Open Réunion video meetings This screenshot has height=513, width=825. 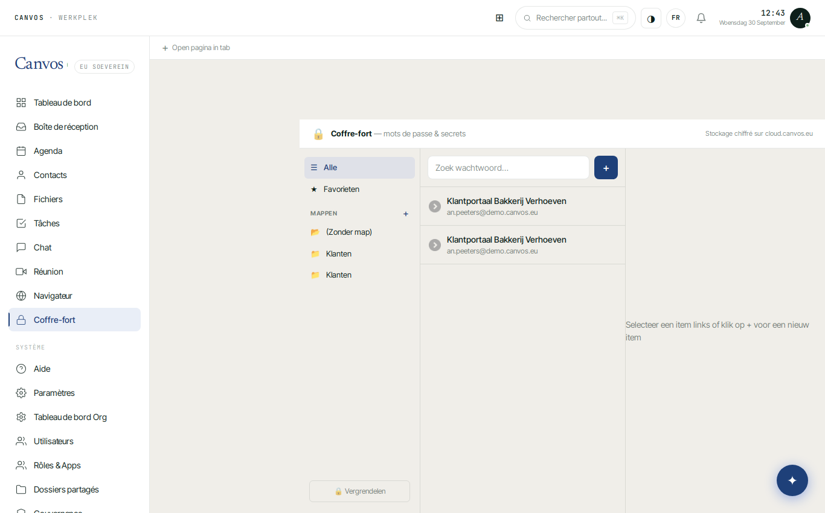74,272
